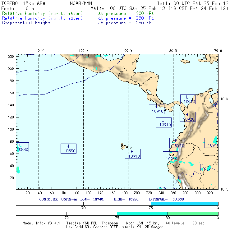The height and width of the screenshot is (230, 230).
Task: Click the H 10910 box south of Galapagos
Action: click(133, 154)
